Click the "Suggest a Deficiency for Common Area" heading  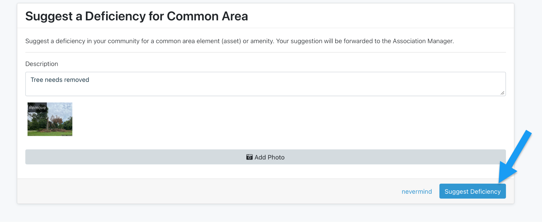click(x=137, y=16)
